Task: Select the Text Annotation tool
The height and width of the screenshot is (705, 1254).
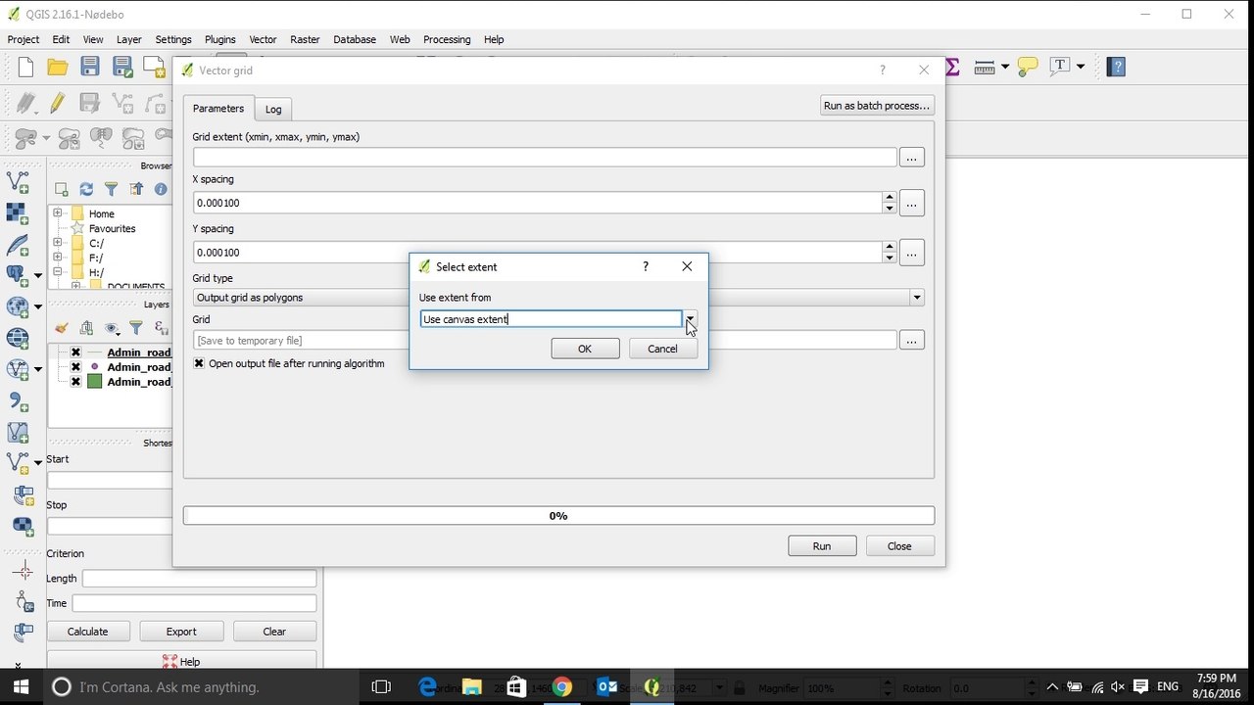Action: coord(1060,67)
